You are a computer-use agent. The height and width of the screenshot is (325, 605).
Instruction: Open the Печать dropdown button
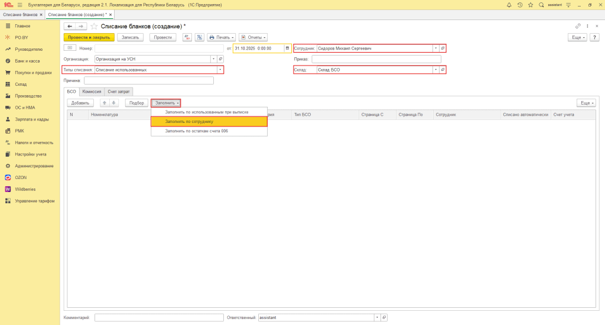click(x=222, y=37)
